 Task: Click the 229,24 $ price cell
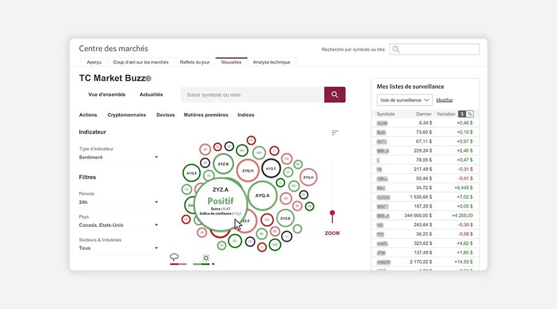click(423, 150)
